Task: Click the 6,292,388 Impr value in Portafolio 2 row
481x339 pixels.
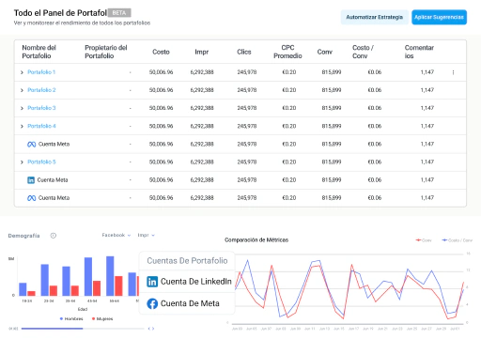Action: point(202,90)
